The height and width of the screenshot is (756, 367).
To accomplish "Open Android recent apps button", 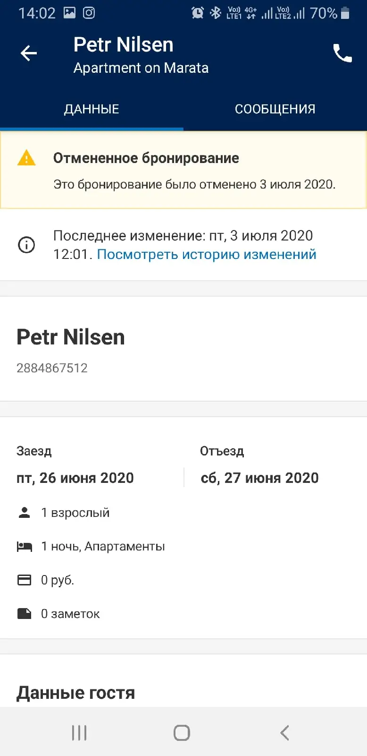I will (79, 733).
